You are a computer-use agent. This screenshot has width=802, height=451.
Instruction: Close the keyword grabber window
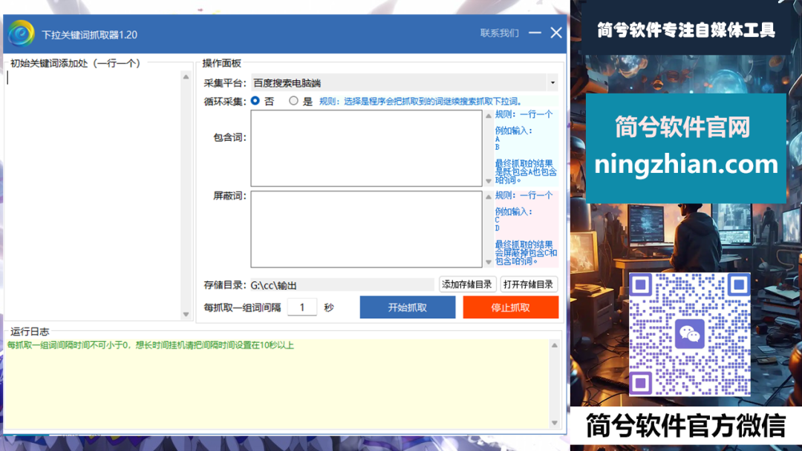click(x=555, y=33)
